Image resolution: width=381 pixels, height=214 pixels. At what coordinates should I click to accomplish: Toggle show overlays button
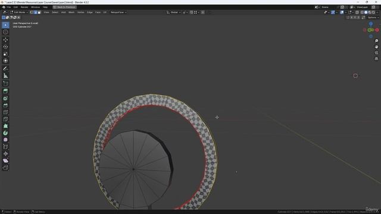342,12
